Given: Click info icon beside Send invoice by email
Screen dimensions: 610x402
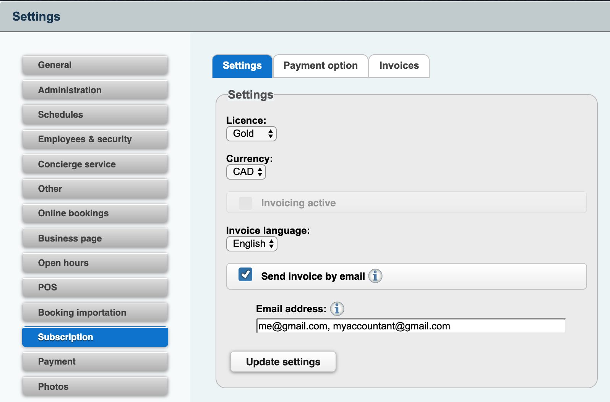Looking at the screenshot, I should pyautogui.click(x=375, y=276).
